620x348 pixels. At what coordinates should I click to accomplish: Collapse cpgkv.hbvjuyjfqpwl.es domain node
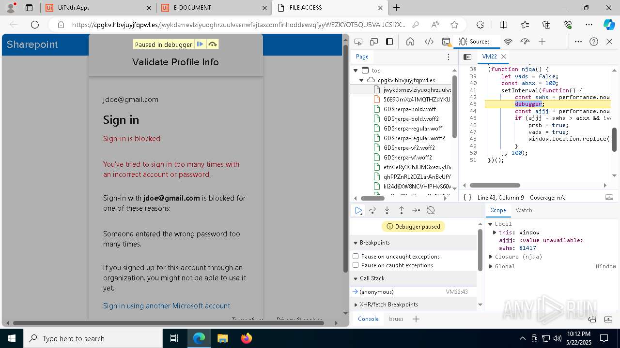click(x=361, y=80)
